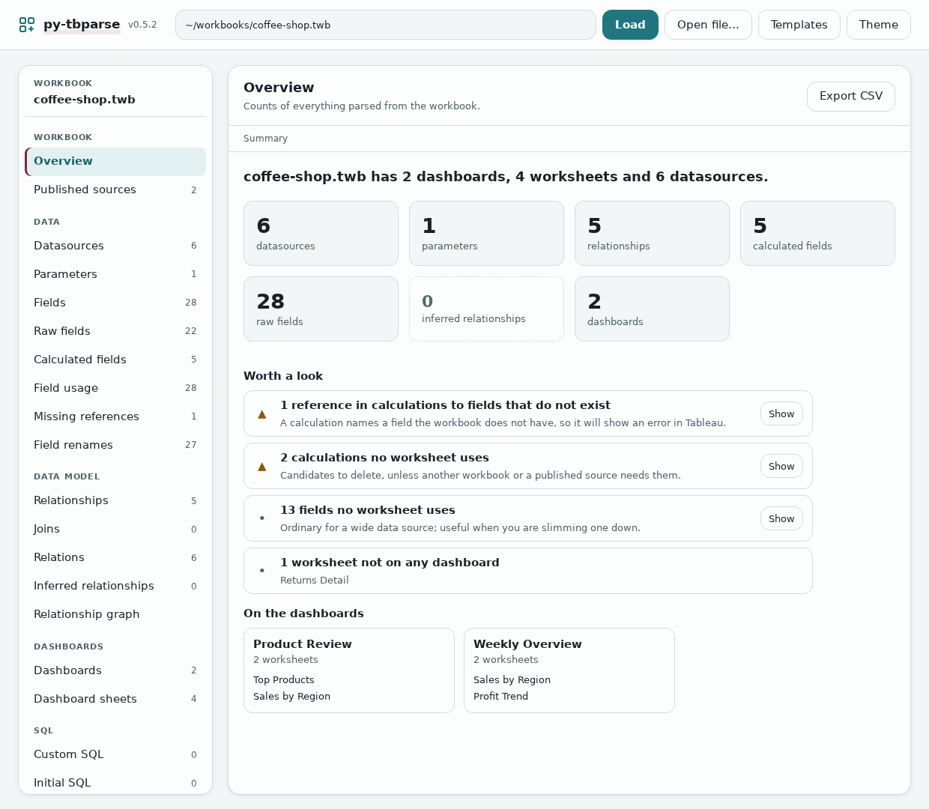This screenshot has width=929, height=809.
Task: Open the Fields sidebar item
Action: (x=115, y=303)
